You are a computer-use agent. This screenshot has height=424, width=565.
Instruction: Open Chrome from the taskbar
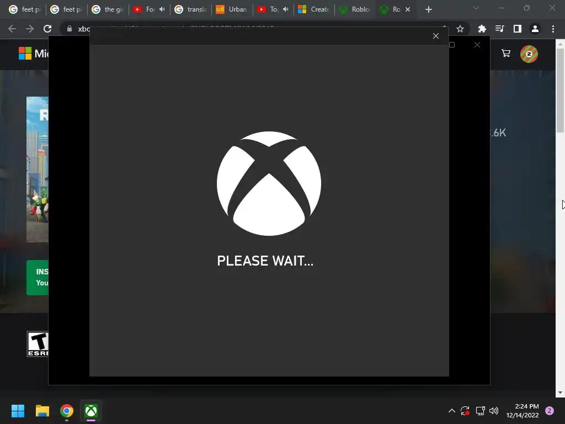coord(67,411)
